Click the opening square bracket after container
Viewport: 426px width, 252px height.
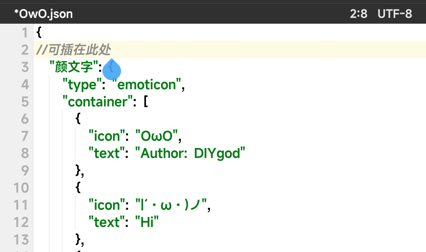tap(145, 102)
